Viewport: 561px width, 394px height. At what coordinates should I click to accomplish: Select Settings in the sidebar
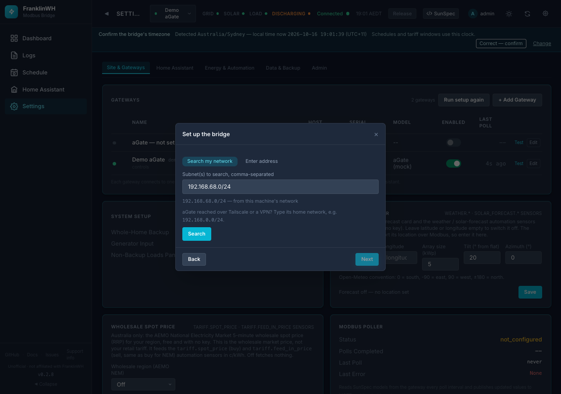click(46, 106)
